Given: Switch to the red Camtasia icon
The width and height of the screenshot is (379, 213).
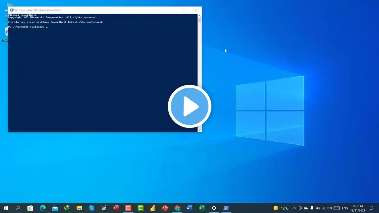Looking at the screenshot, I should [128, 208].
